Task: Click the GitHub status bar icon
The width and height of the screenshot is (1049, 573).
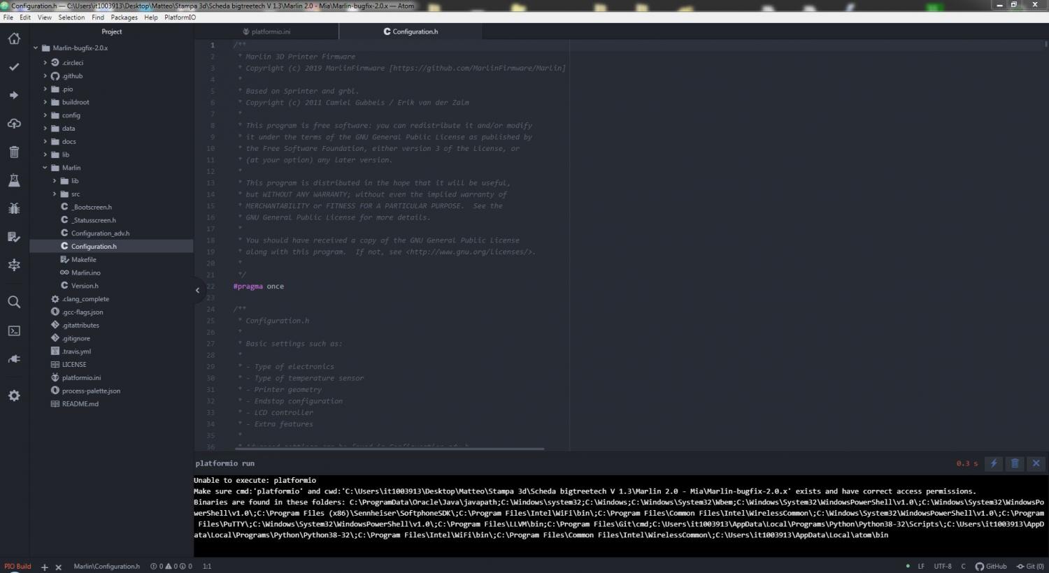Action: [x=991, y=566]
